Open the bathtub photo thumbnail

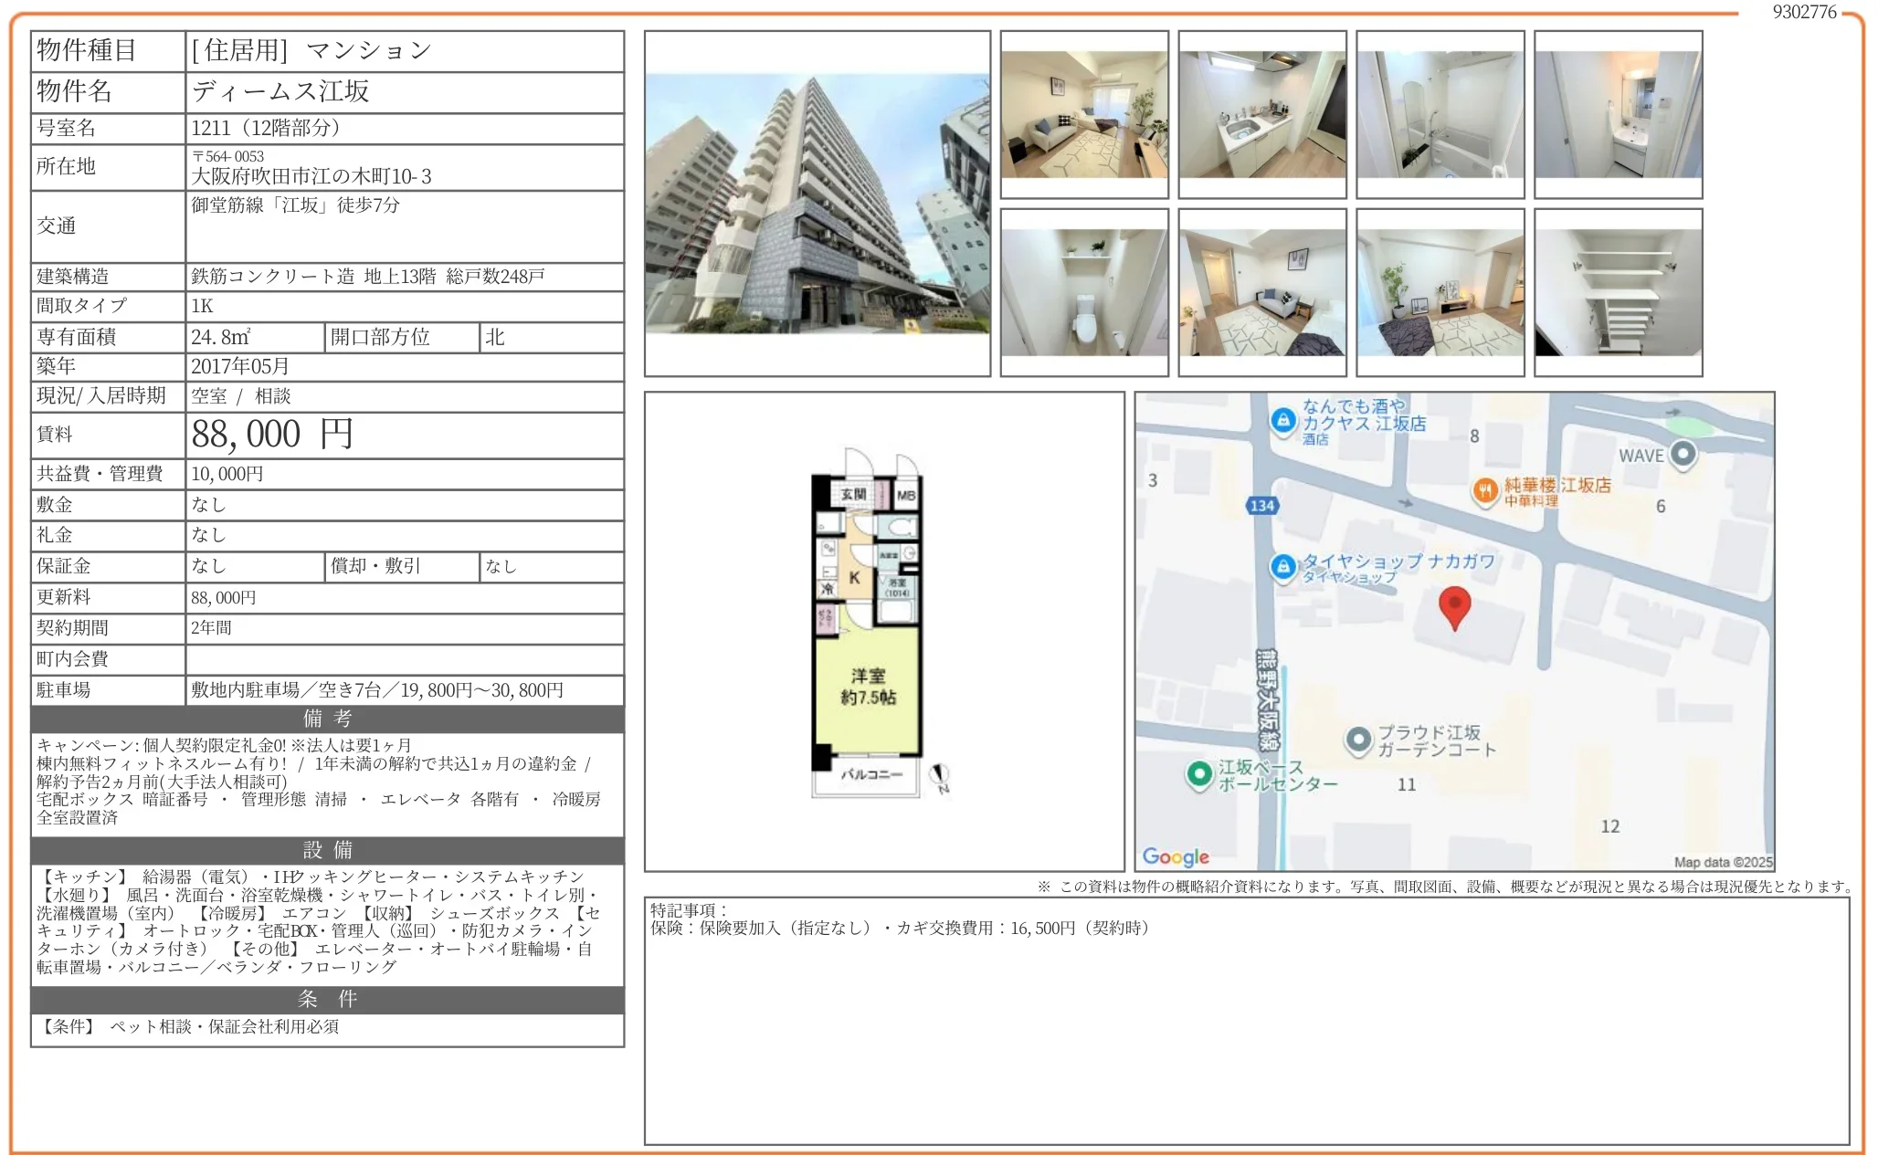[x=1440, y=115]
